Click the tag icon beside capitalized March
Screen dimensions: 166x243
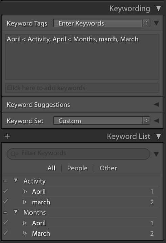point(25,233)
